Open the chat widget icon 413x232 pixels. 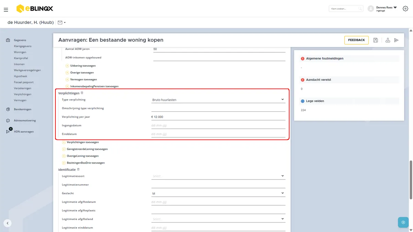pyautogui.click(x=403, y=222)
